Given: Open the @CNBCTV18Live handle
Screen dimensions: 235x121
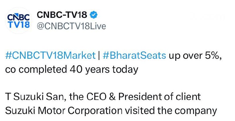Looking at the screenshot, I should coord(71,26).
